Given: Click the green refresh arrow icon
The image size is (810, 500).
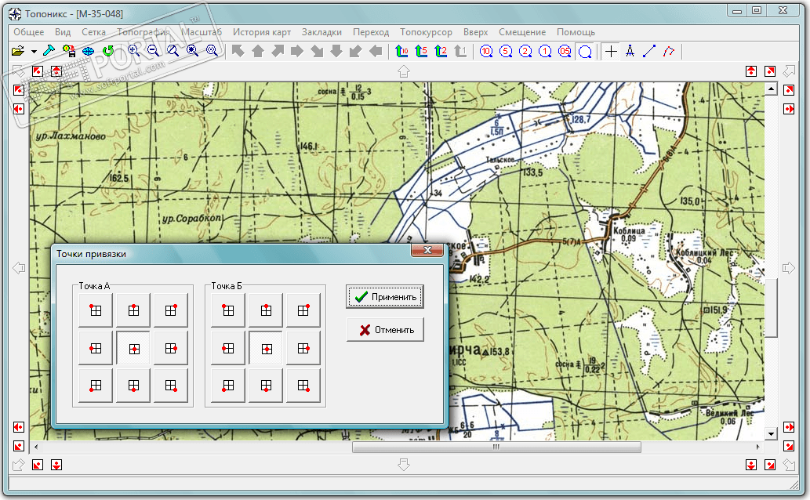Looking at the screenshot, I should click(109, 52).
